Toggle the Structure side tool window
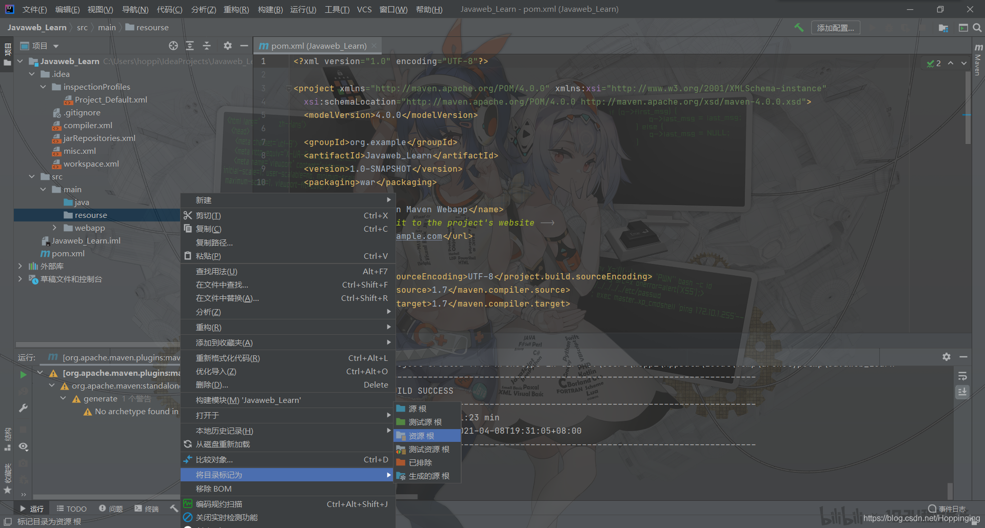Image resolution: width=985 pixels, height=528 pixels. [x=8, y=439]
